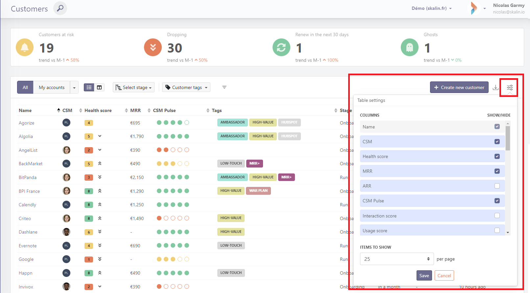Click the HIGH-VALUE tag on Dashlane

click(x=231, y=232)
